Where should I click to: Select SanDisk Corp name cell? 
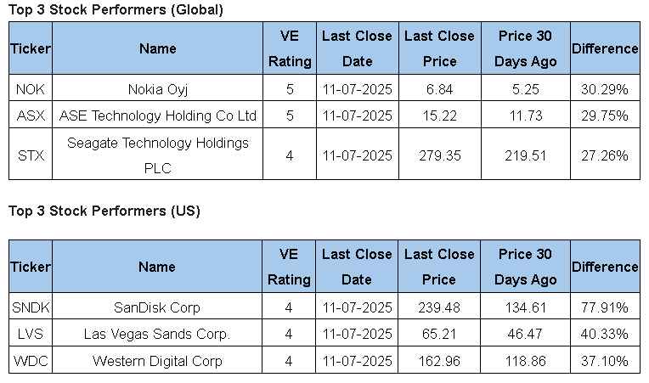[157, 307]
